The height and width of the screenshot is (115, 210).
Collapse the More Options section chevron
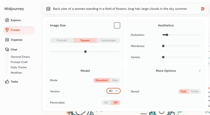point(200,71)
